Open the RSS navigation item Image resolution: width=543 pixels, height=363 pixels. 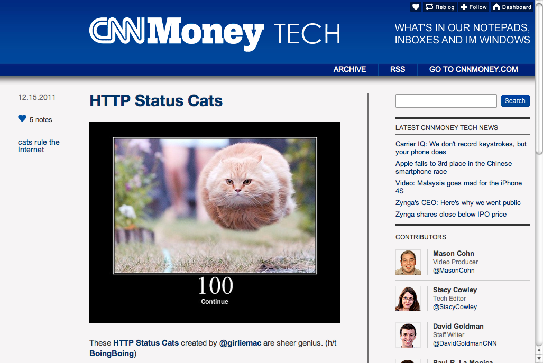point(398,69)
